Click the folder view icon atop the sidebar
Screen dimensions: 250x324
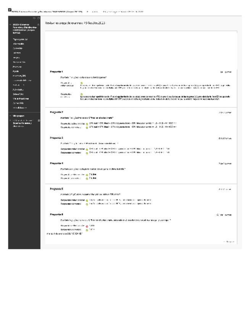(x=39, y=18)
